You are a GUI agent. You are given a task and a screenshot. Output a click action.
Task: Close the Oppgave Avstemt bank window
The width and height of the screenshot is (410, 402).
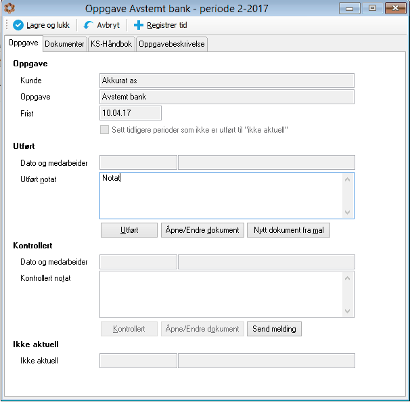pos(395,8)
